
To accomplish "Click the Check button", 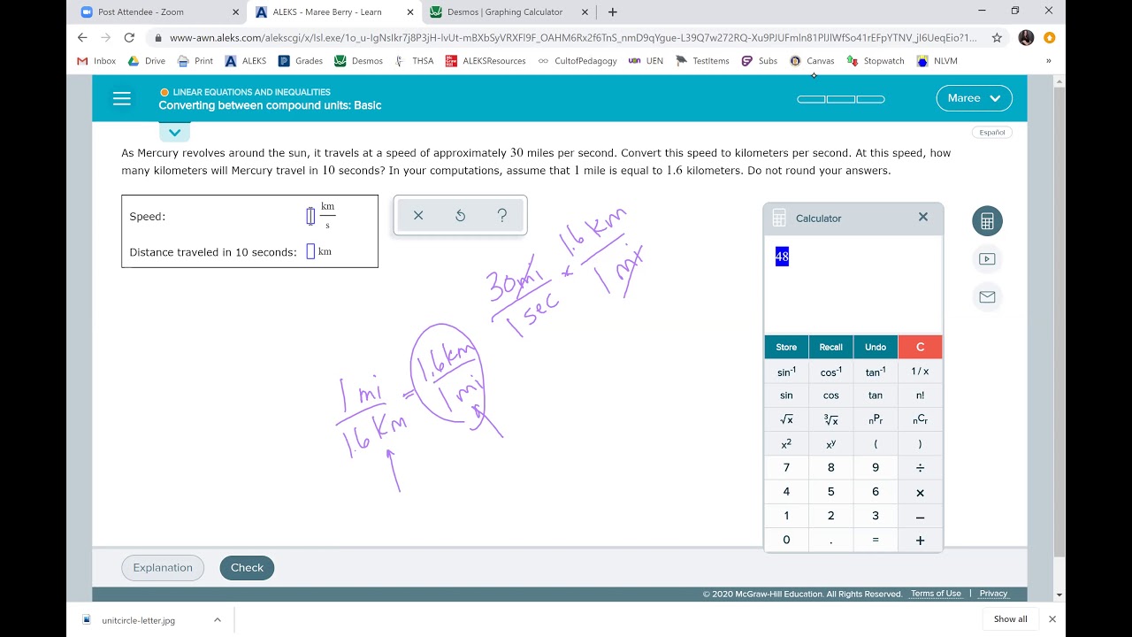I will click(x=247, y=568).
